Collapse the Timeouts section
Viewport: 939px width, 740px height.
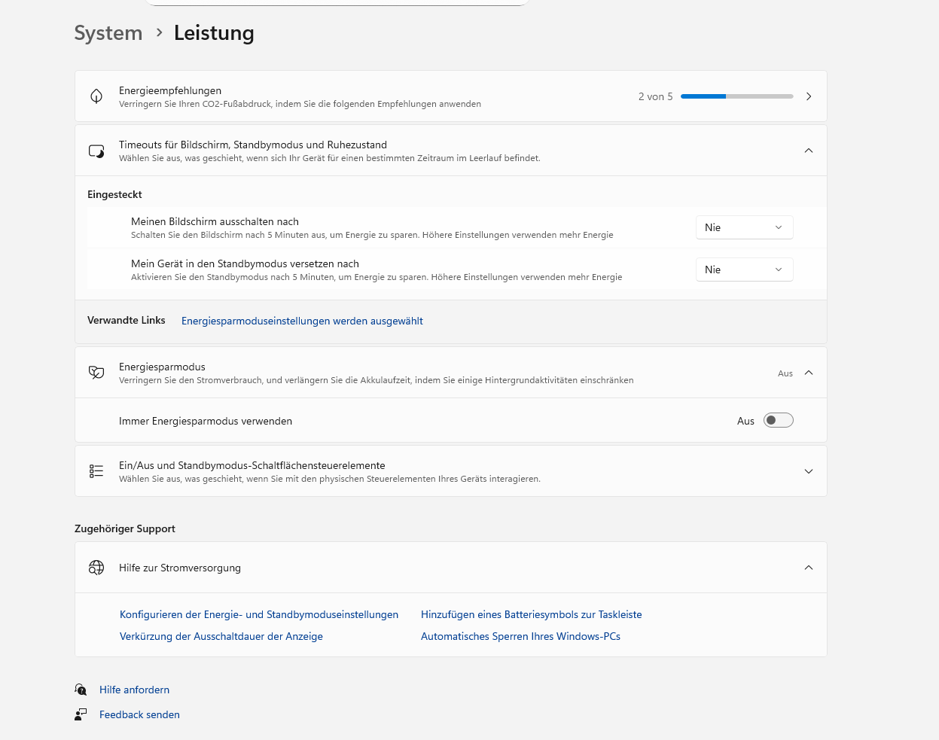point(808,150)
